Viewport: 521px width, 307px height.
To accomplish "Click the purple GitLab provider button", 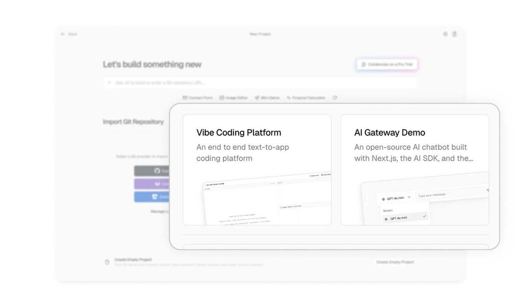I will pos(152,184).
